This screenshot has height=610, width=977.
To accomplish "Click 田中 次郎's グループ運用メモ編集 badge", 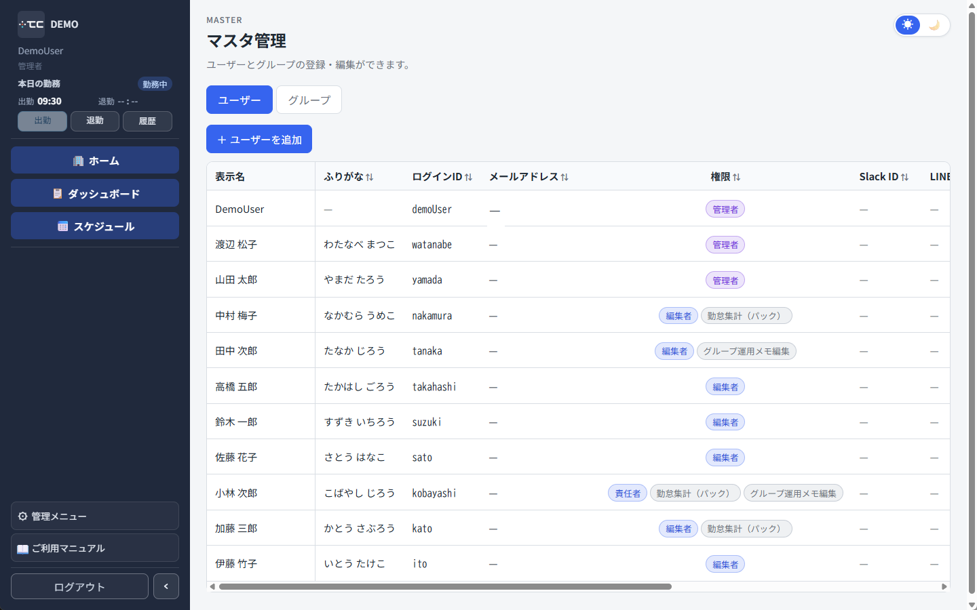I will click(x=746, y=351).
